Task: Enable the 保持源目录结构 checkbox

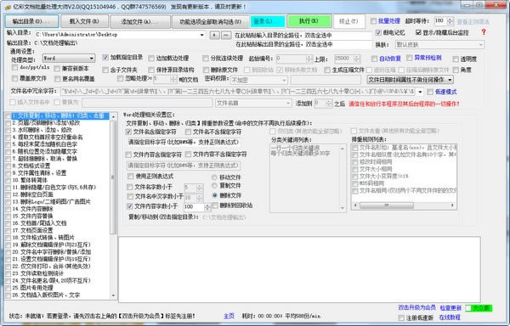Action: click(x=151, y=70)
